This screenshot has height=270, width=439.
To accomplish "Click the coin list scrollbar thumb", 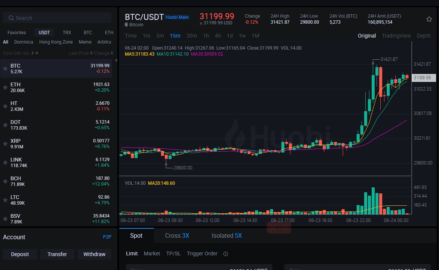I will click(x=116, y=60).
